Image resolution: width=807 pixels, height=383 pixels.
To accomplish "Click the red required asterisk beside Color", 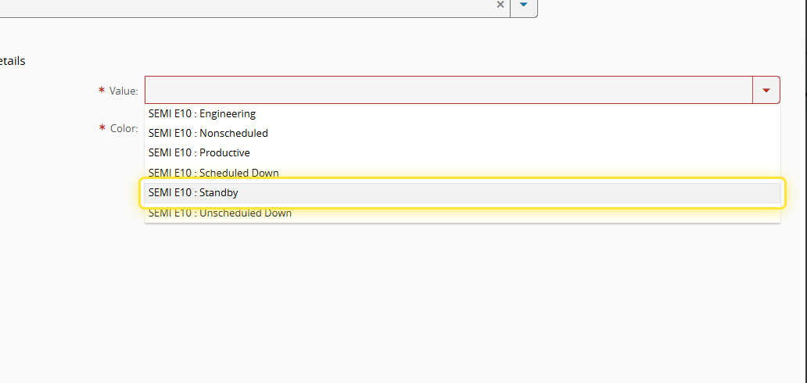I will [x=102, y=128].
